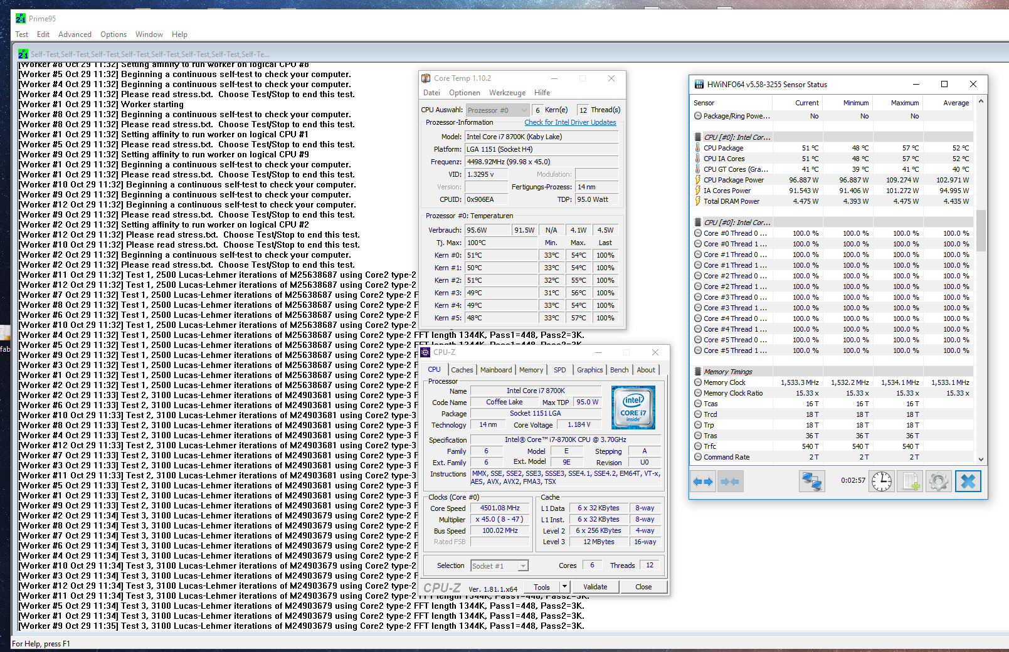Click the Current column header in HWiNFO
Image resolution: width=1009 pixels, height=652 pixels.
point(798,103)
